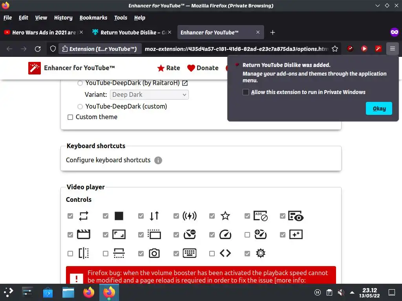The image size is (402, 301).
Task: Select YouTube-DeepDark (custom) radio option
Action: [x=80, y=107]
